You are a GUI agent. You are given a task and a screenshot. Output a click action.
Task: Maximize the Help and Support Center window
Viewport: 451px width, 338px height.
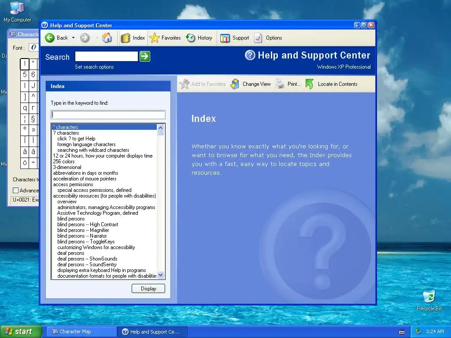[x=364, y=25]
